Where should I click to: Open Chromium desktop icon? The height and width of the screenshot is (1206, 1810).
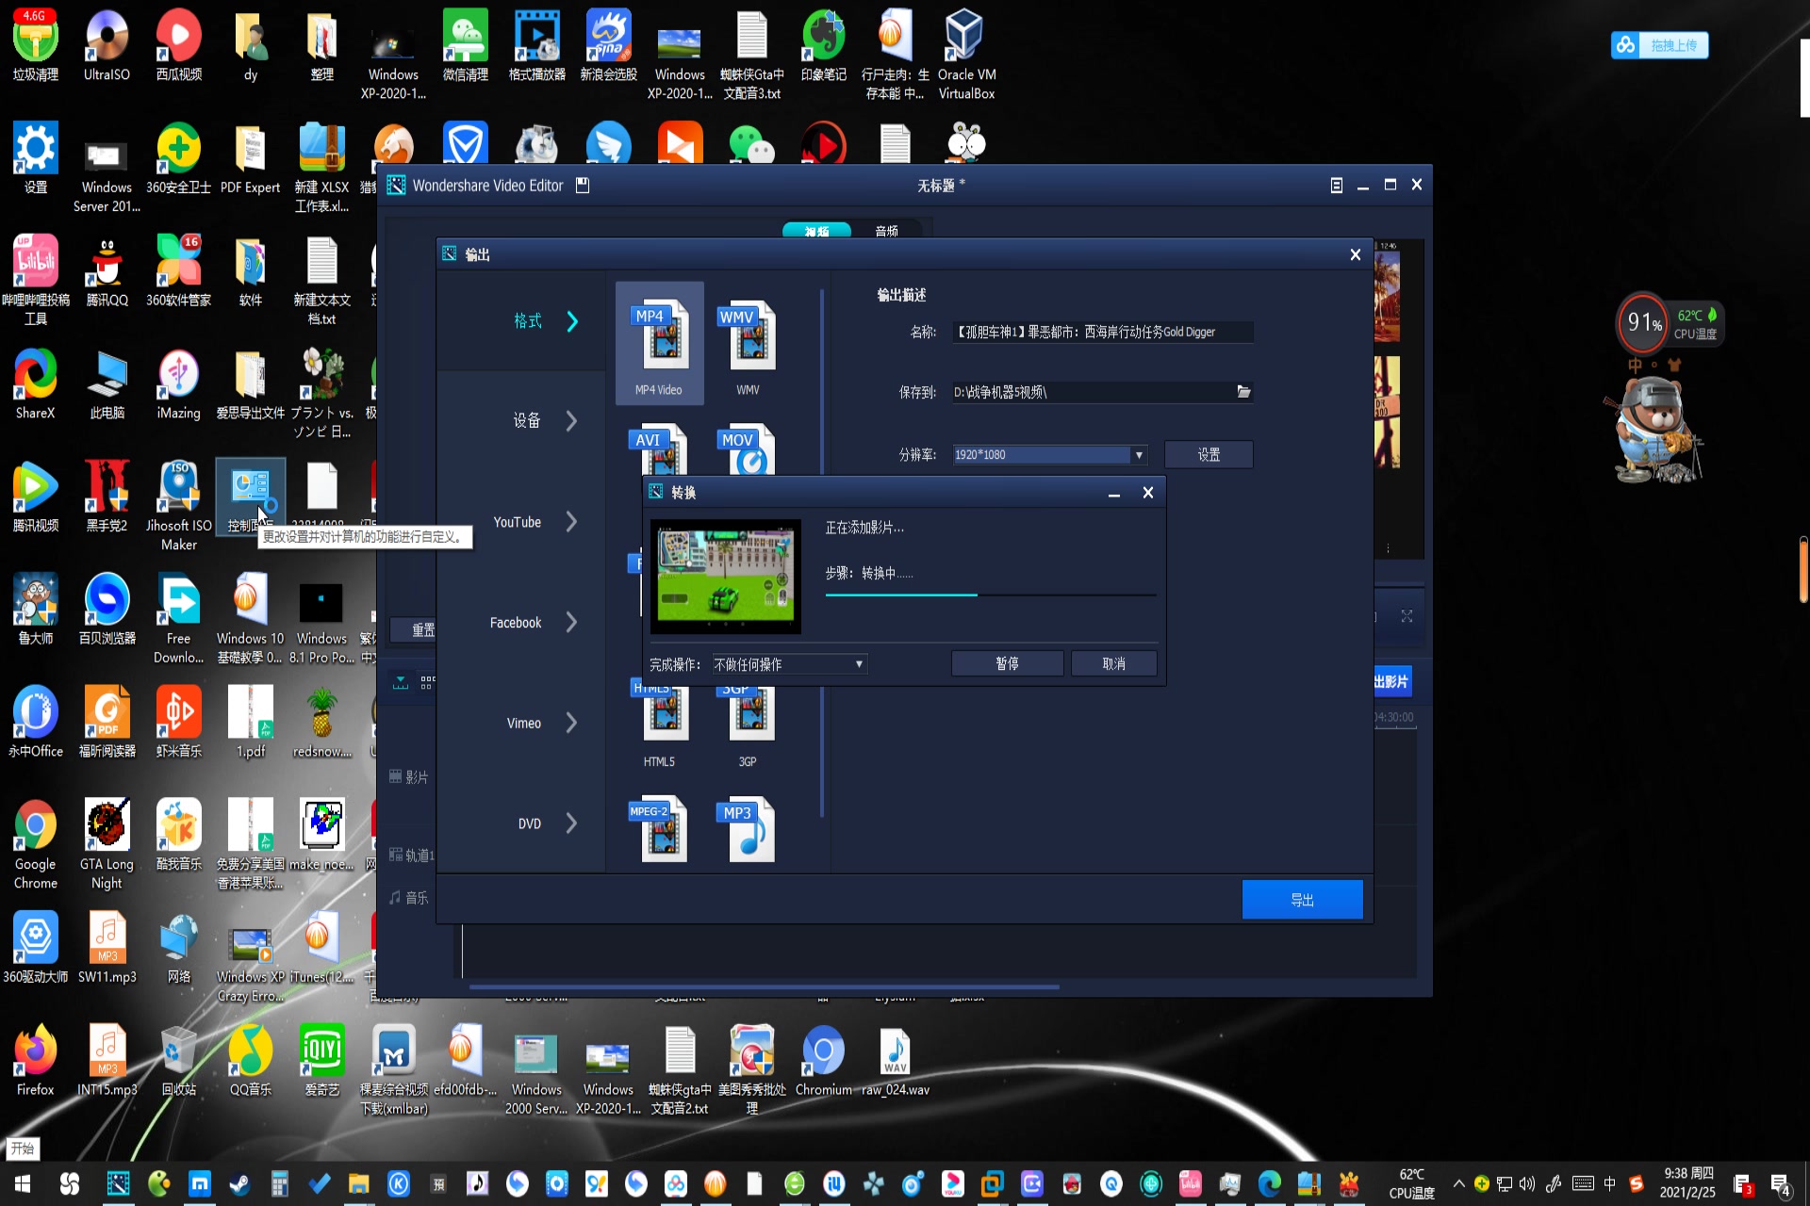pos(823,1060)
